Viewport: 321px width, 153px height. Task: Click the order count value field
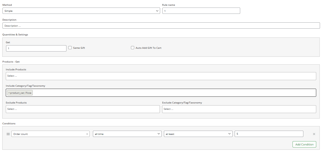click(x=269, y=134)
